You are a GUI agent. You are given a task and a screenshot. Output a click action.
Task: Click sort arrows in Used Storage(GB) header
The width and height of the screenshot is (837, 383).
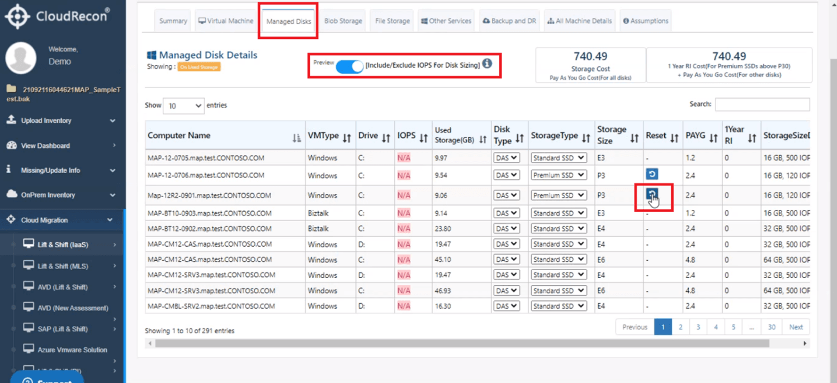(483, 140)
